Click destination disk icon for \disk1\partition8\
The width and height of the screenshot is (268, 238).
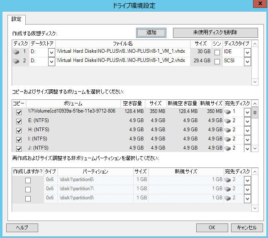coord(228,198)
